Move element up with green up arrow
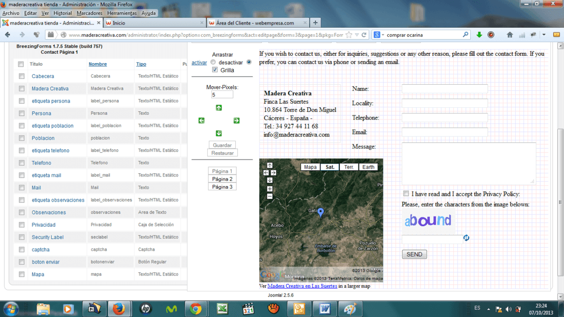Image resolution: width=564 pixels, height=317 pixels. pyautogui.click(x=219, y=108)
